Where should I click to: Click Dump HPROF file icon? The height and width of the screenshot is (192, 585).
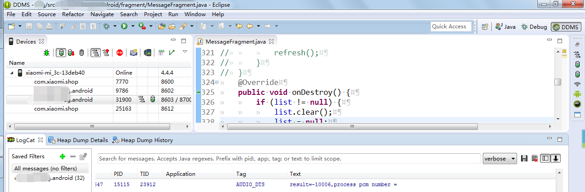click(x=71, y=53)
